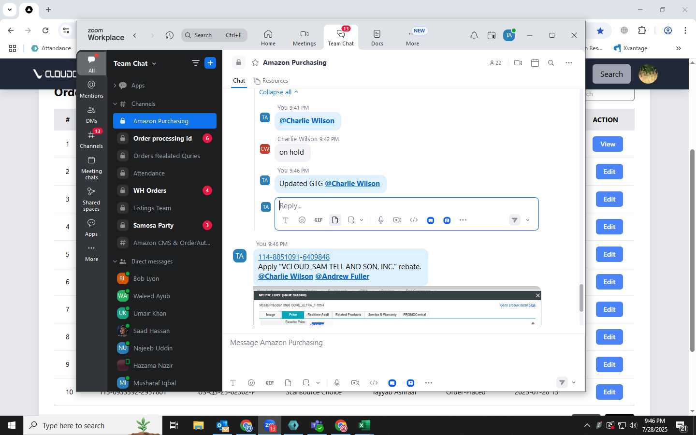Attach file in main message composer

(288, 383)
